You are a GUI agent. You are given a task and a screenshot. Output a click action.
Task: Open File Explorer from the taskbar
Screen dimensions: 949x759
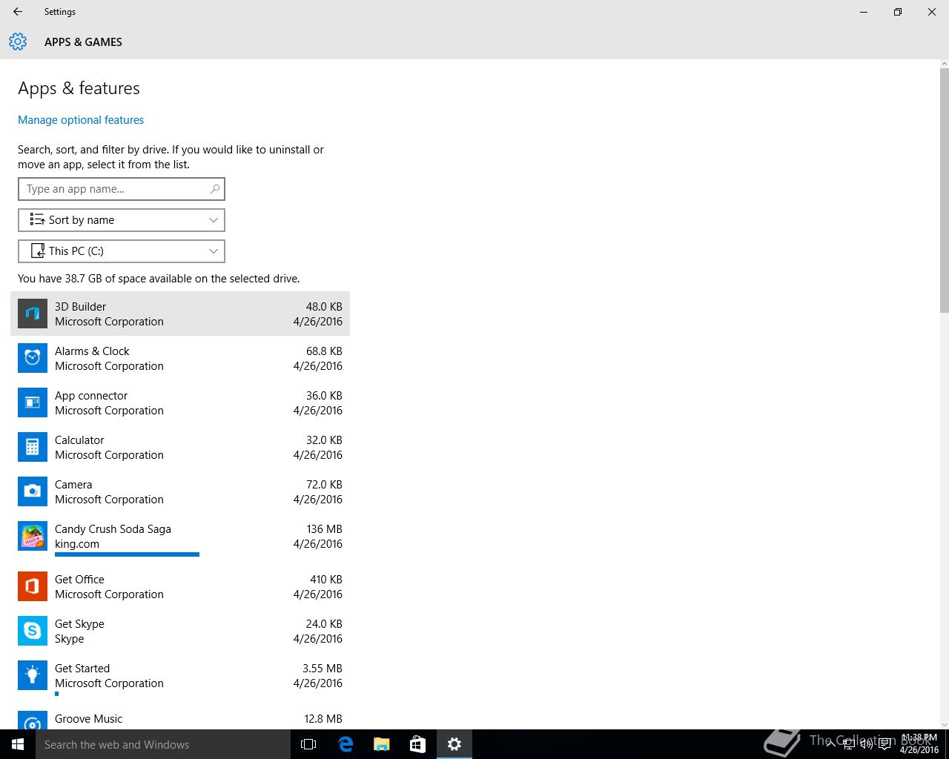point(381,744)
